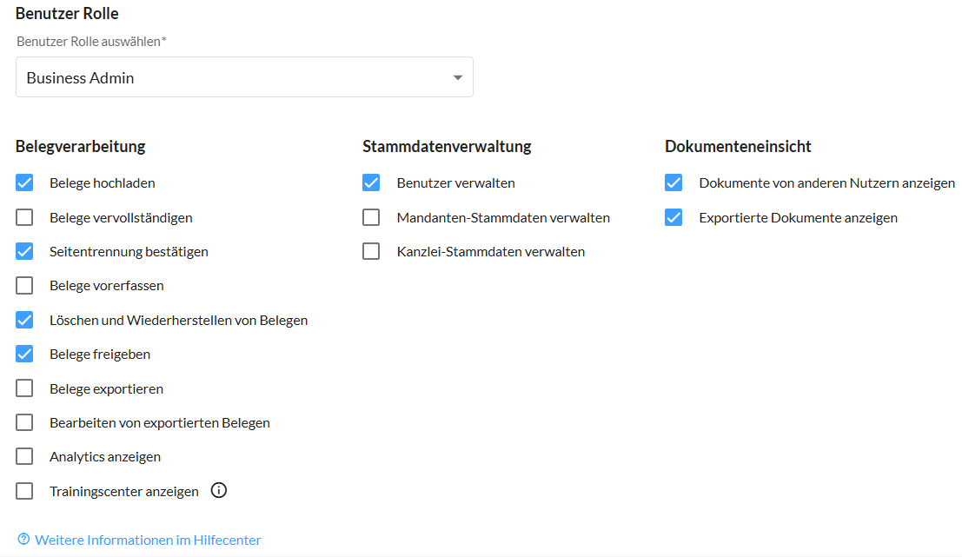Check Trainingscenter anzeigen checkbox
Image resolution: width=962 pixels, height=557 pixels.
[24, 491]
